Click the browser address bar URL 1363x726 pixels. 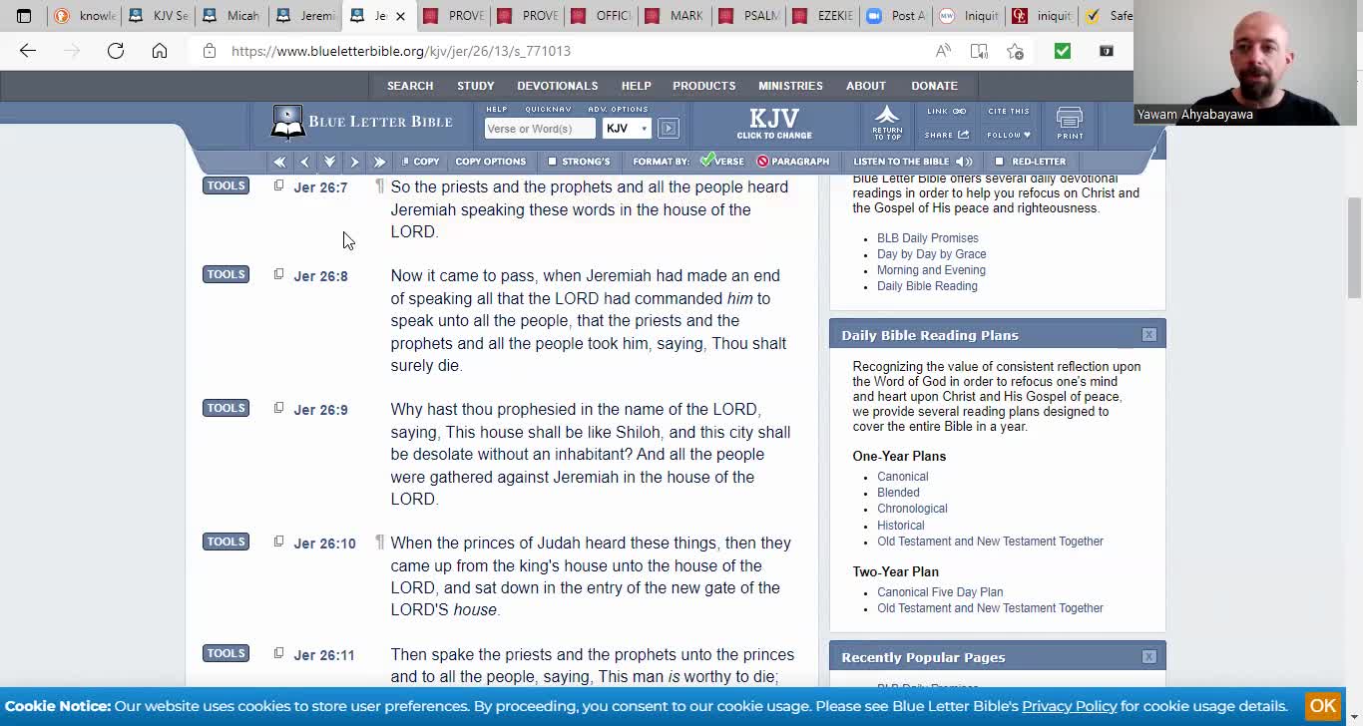(x=401, y=51)
